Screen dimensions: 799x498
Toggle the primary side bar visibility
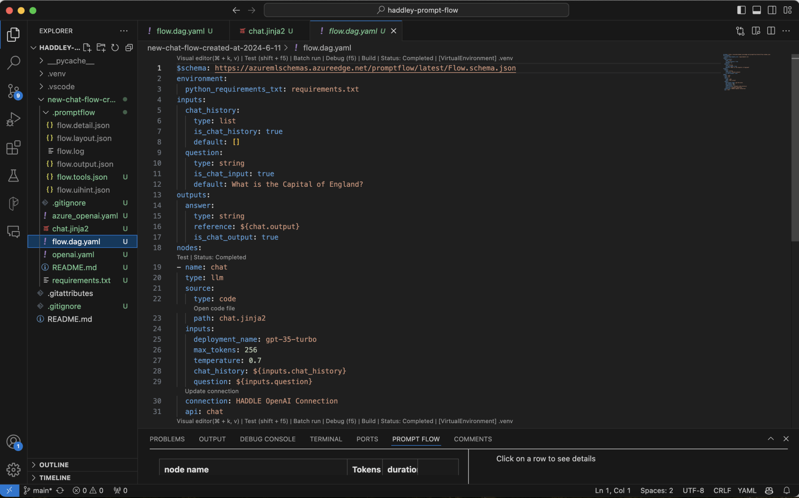pos(741,10)
